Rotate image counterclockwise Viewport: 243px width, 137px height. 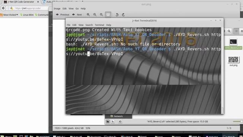coord(117,14)
